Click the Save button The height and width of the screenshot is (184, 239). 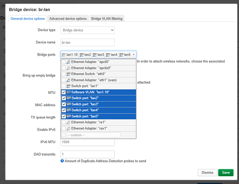[226, 173]
